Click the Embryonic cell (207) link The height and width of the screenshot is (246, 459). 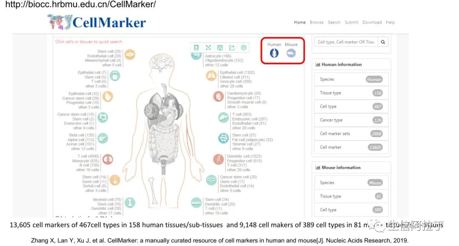click(249, 119)
